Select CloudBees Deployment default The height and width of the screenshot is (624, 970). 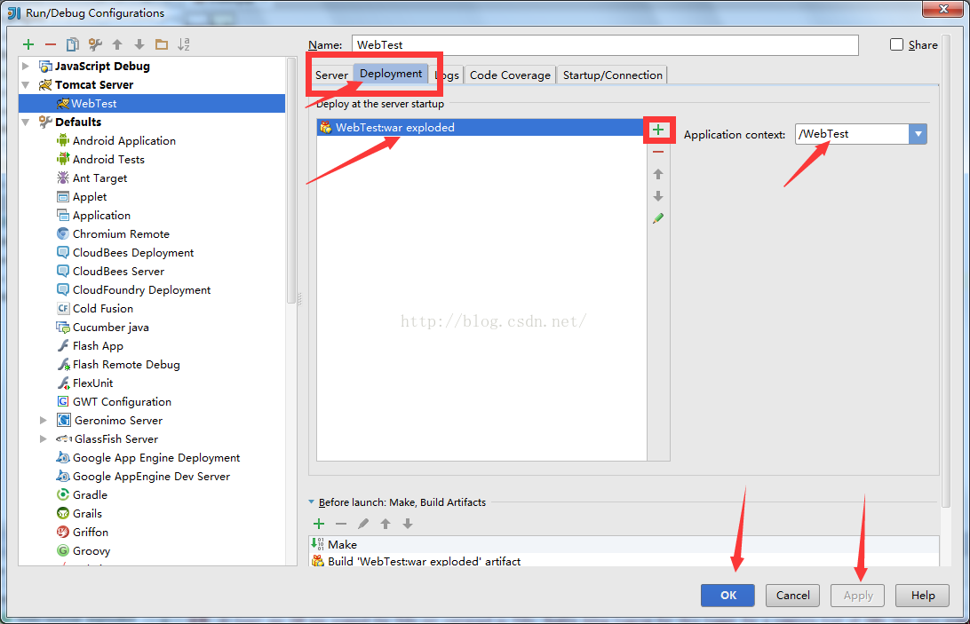pos(125,252)
